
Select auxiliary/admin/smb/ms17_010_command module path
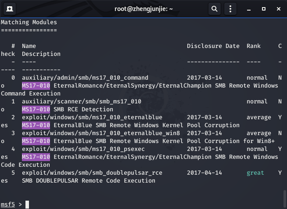coord(85,78)
